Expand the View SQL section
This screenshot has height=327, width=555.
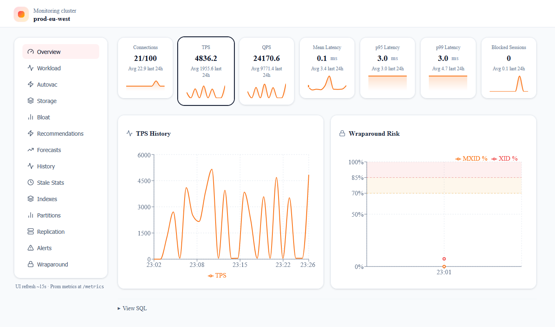coord(132,308)
